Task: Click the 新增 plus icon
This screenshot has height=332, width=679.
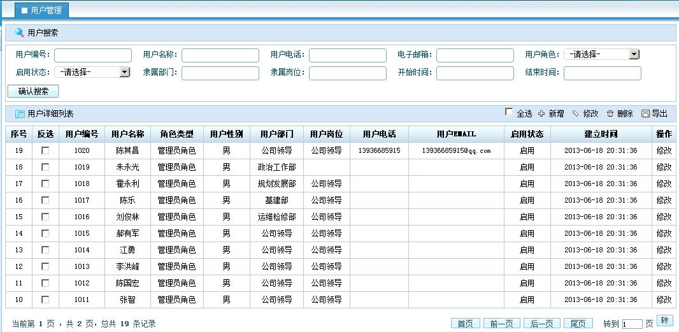Action: click(541, 113)
